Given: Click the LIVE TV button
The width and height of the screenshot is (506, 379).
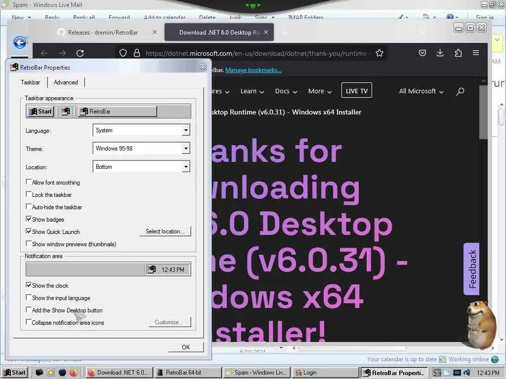Looking at the screenshot, I should (357, 91).
